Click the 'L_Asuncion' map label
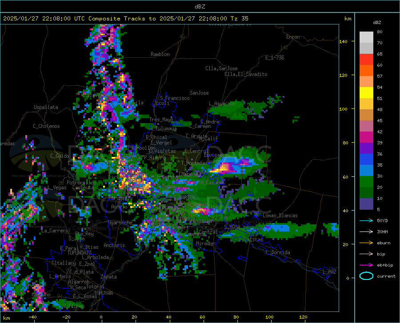400x323 pixels. click(222, 104)
